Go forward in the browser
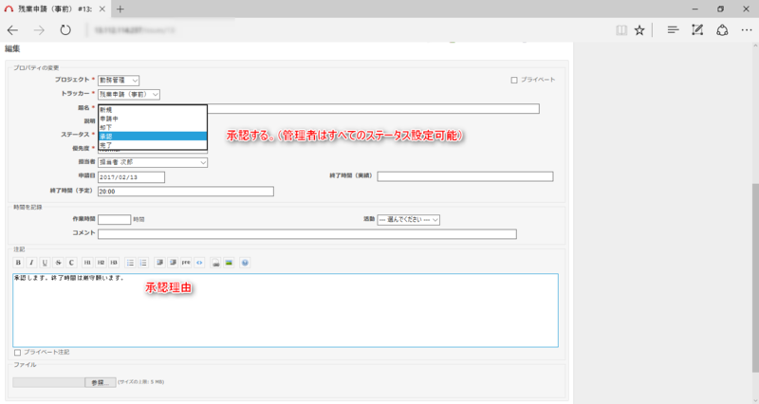Screen dimensions: 759x404 tap(39, 30)
